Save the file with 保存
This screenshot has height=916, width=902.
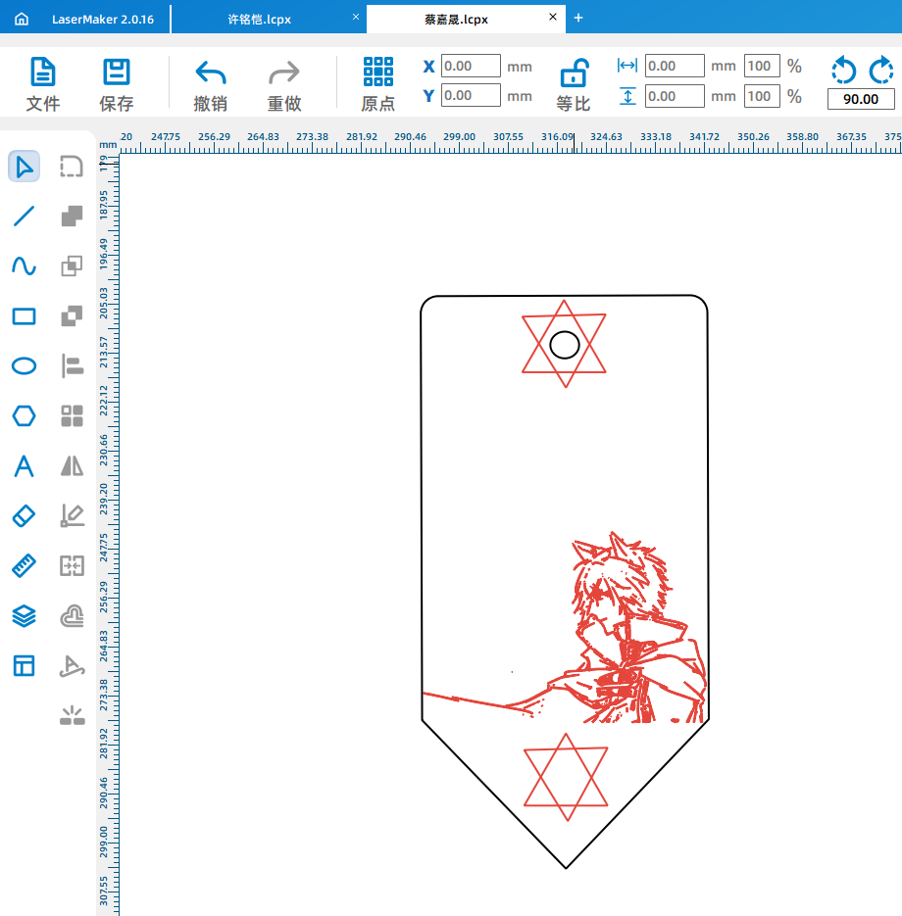117,83
